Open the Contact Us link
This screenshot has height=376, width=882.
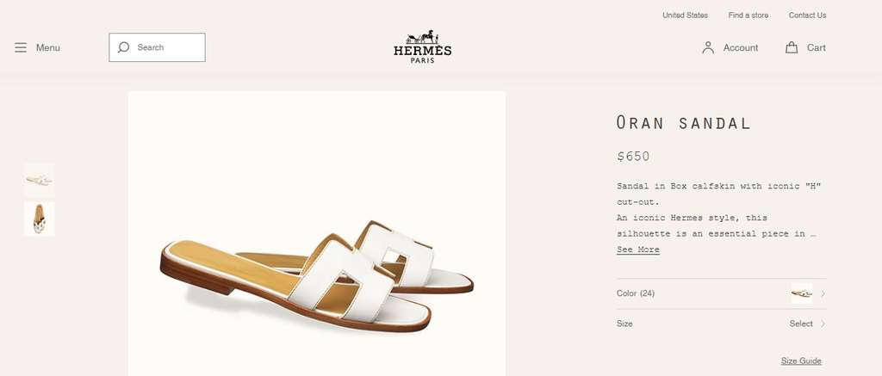(807, 15)
